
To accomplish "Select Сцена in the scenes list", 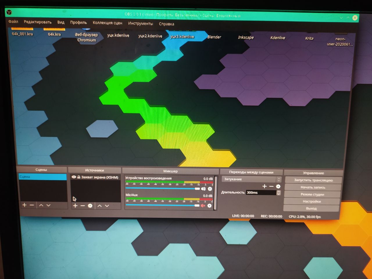I will (43, 177).
